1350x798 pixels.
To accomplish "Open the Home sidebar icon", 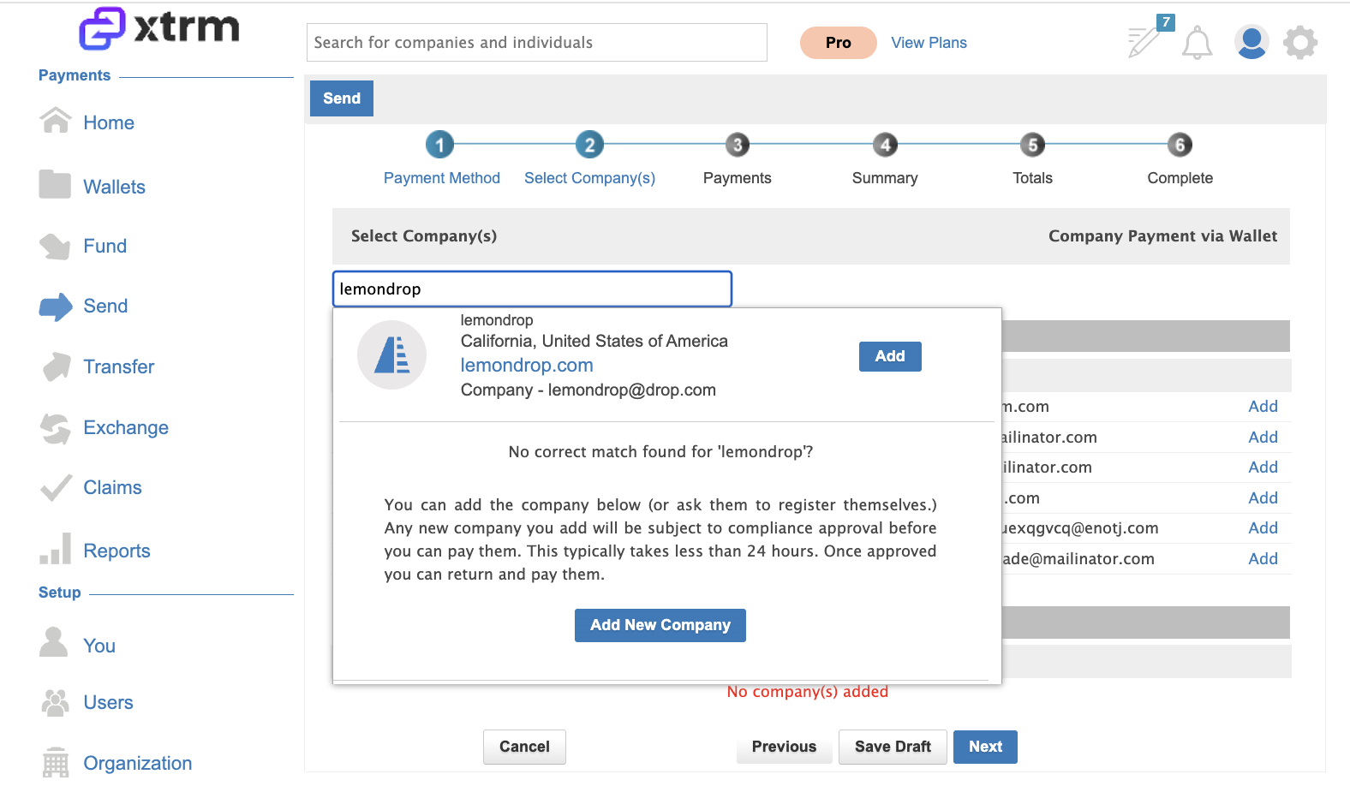I will click(x=56, y=121).
